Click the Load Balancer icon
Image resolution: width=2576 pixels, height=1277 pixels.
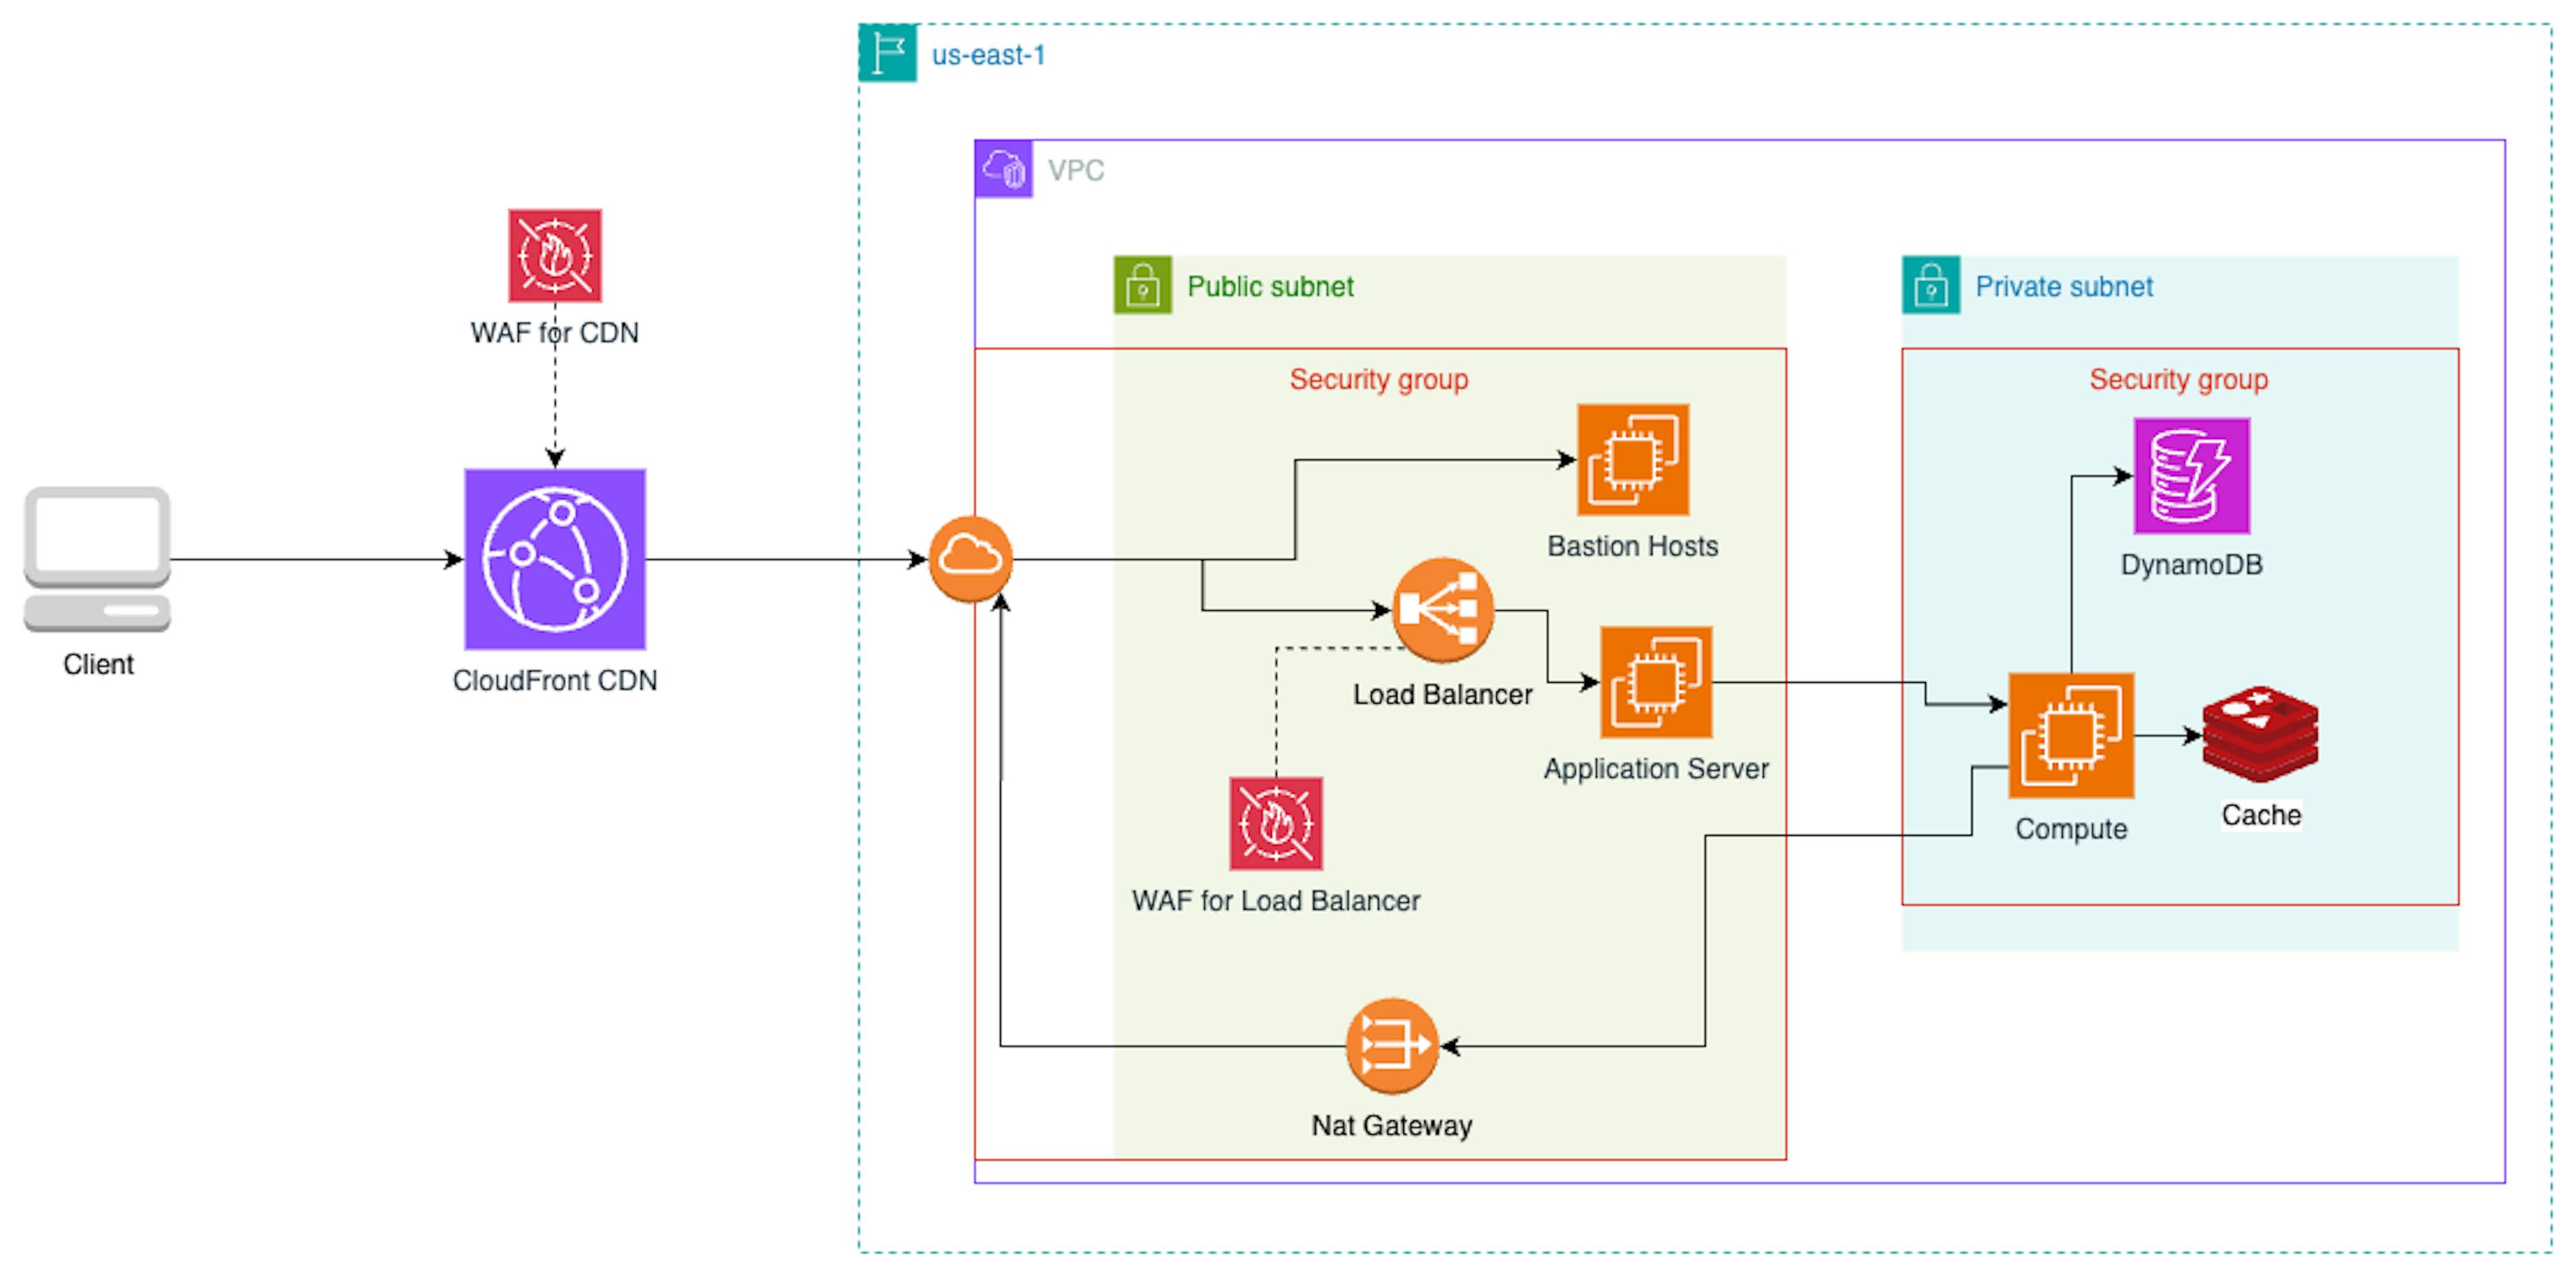(1442, 610)
